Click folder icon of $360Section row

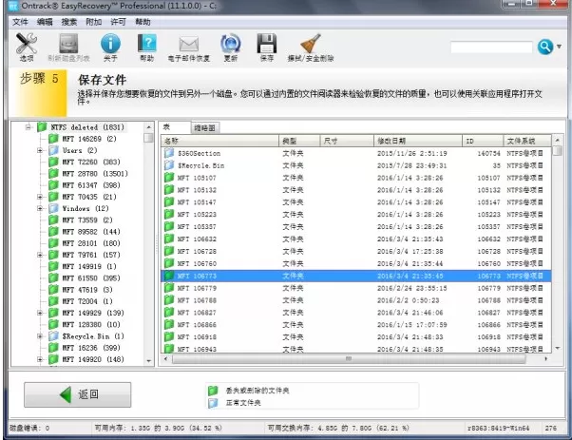pos(169,153)
